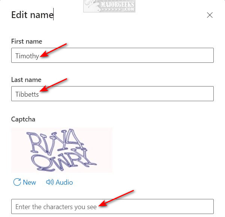Image resolution: width=225 pixels, height=217 pixels.
Task: Select the "Audio" captcha link text
Action: pos(64,182)
